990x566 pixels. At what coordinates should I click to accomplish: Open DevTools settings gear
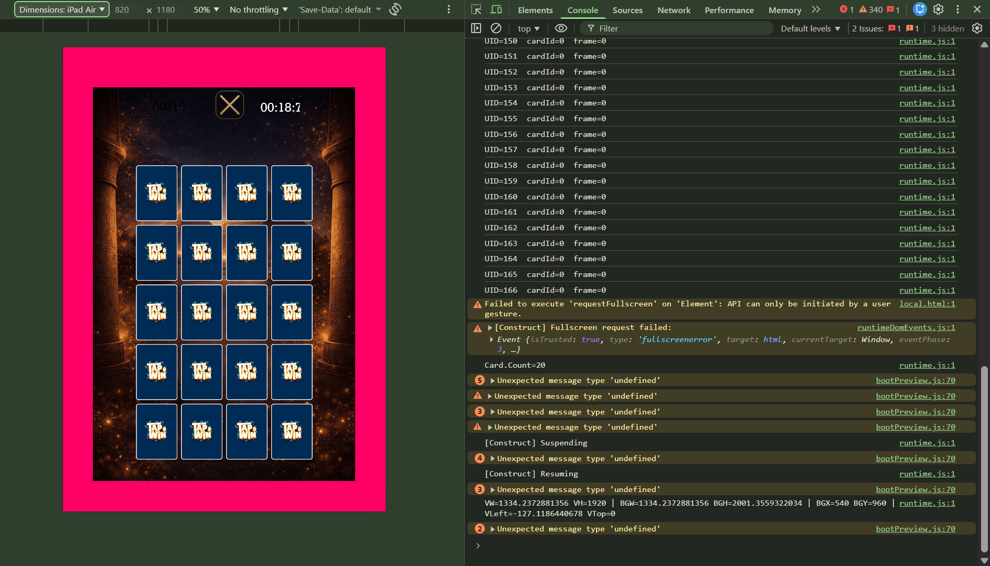[939, 9]
